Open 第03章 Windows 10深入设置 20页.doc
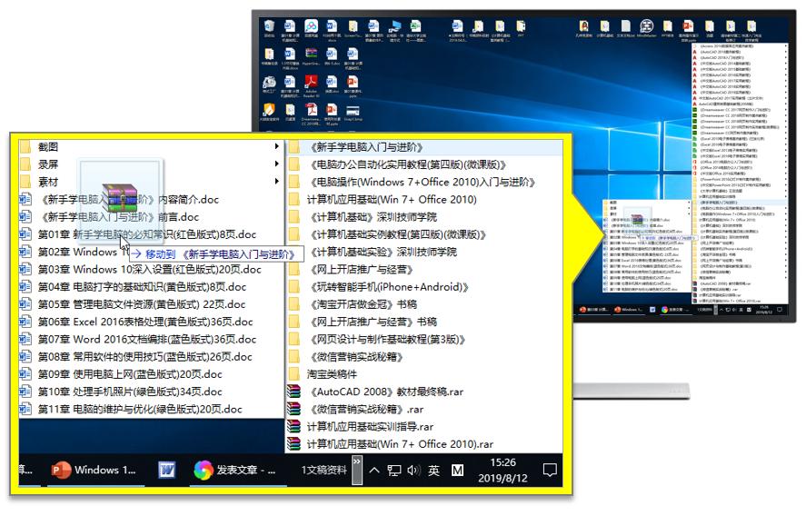806x515 pixels. pyautogui.click(x=149, y=270)
